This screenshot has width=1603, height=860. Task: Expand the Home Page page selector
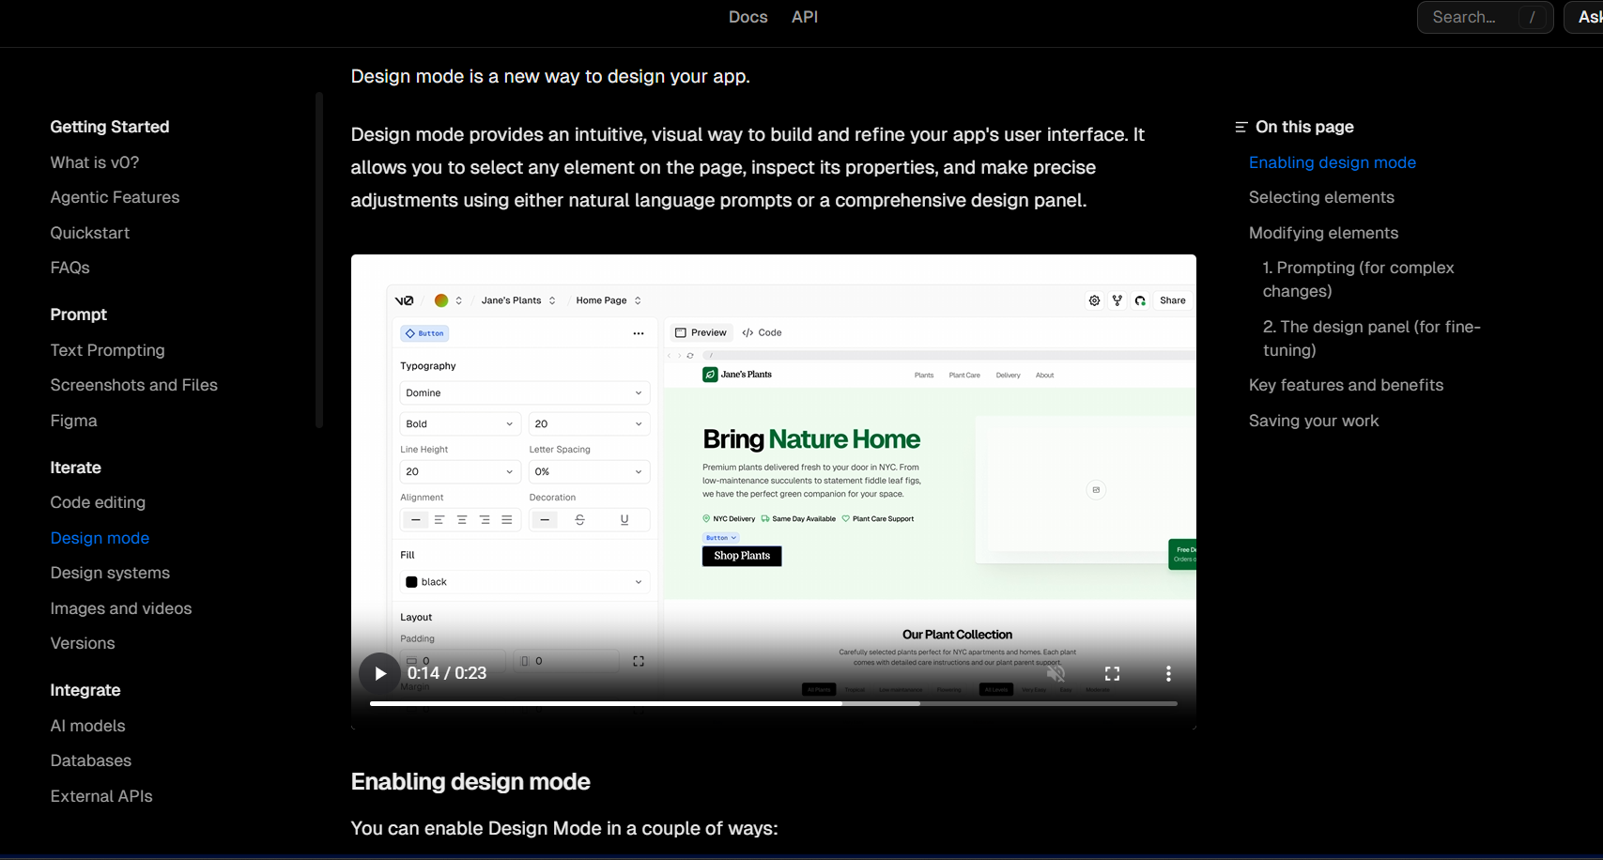(x=608, y=299)
